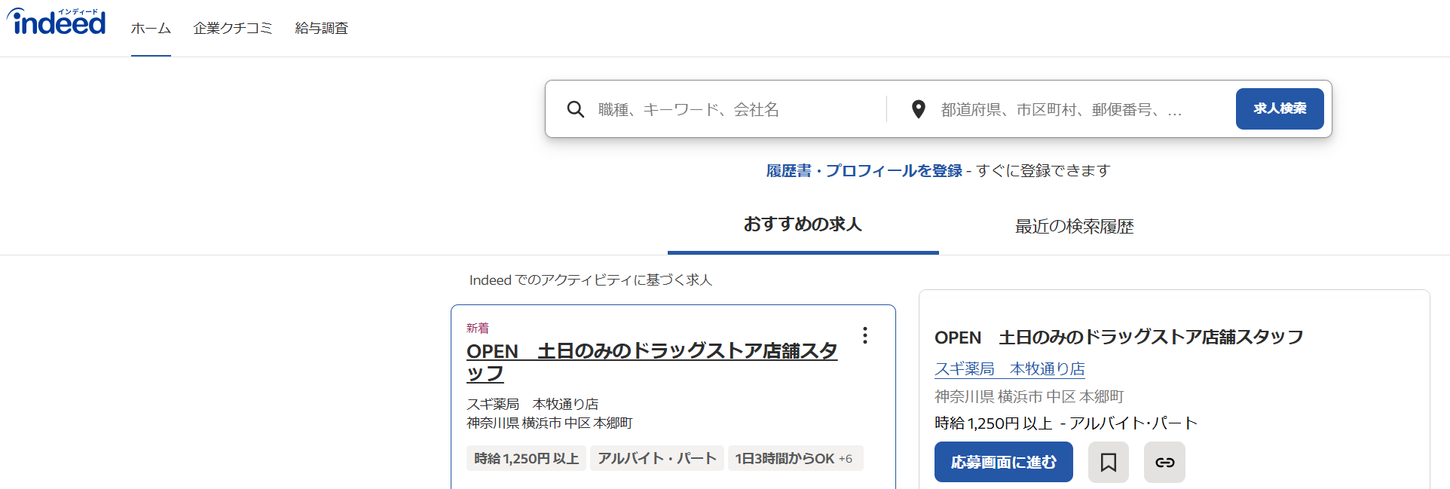The height and width of the screenshot is (489, 1450).
Task: Click the スギ薬局 本牧通り店 company link
Action: tap(1010, 369)
